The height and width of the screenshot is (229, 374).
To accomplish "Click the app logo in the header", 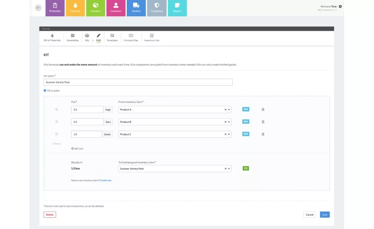I will pyautogui.click(x=38, y=8).
